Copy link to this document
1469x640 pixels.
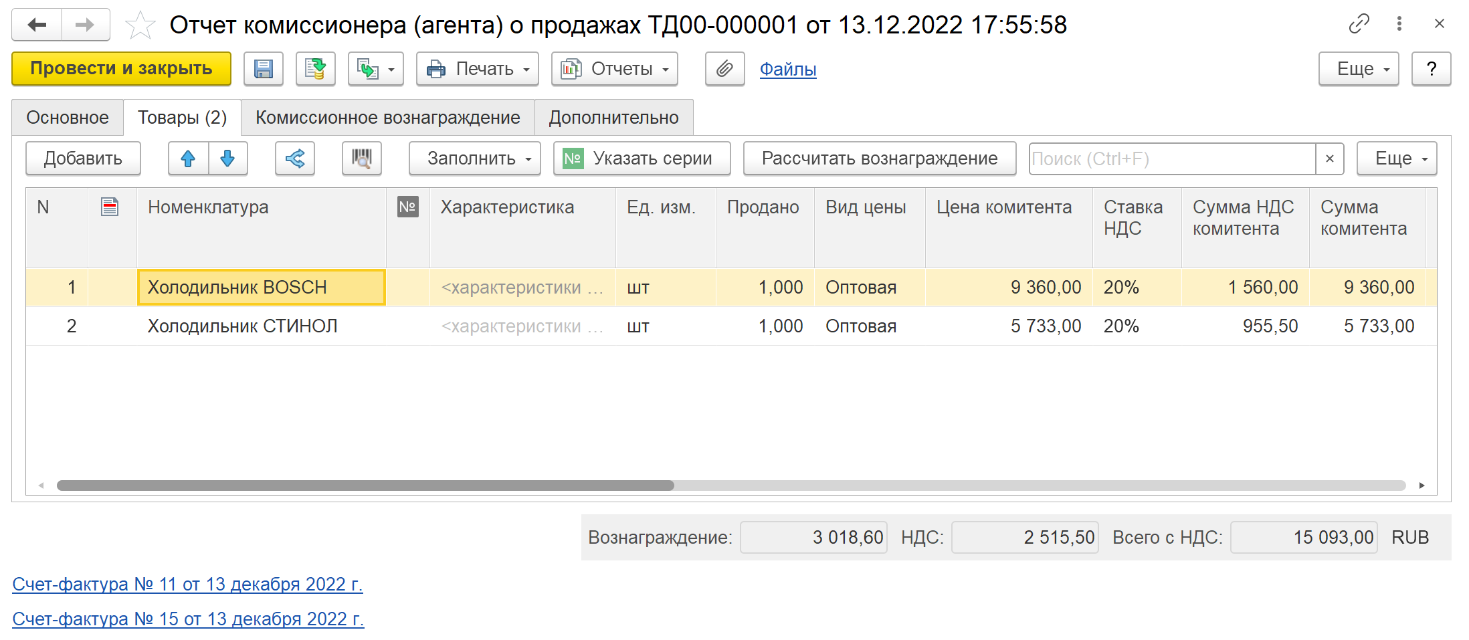point(1359,24)
